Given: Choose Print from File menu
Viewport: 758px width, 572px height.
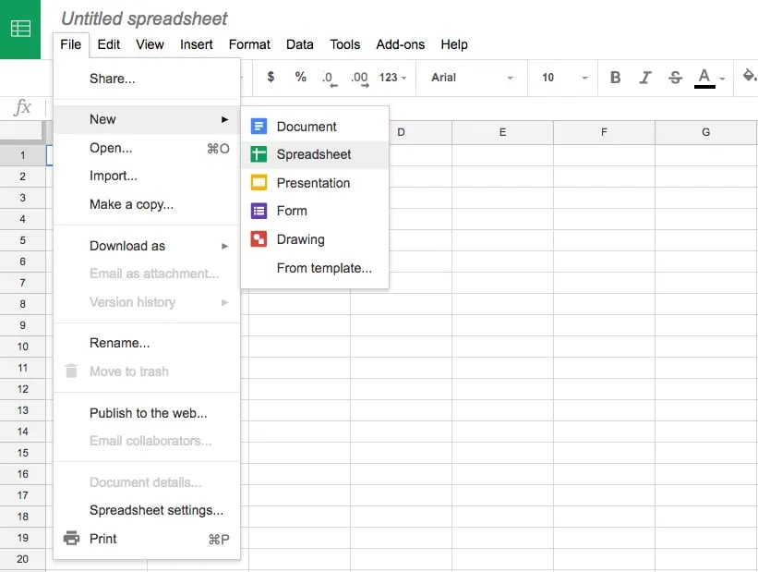Looking at the screenshot, I should click(147, 538).
